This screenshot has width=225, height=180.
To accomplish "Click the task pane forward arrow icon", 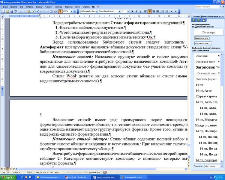I will click(x=199, y=20).
